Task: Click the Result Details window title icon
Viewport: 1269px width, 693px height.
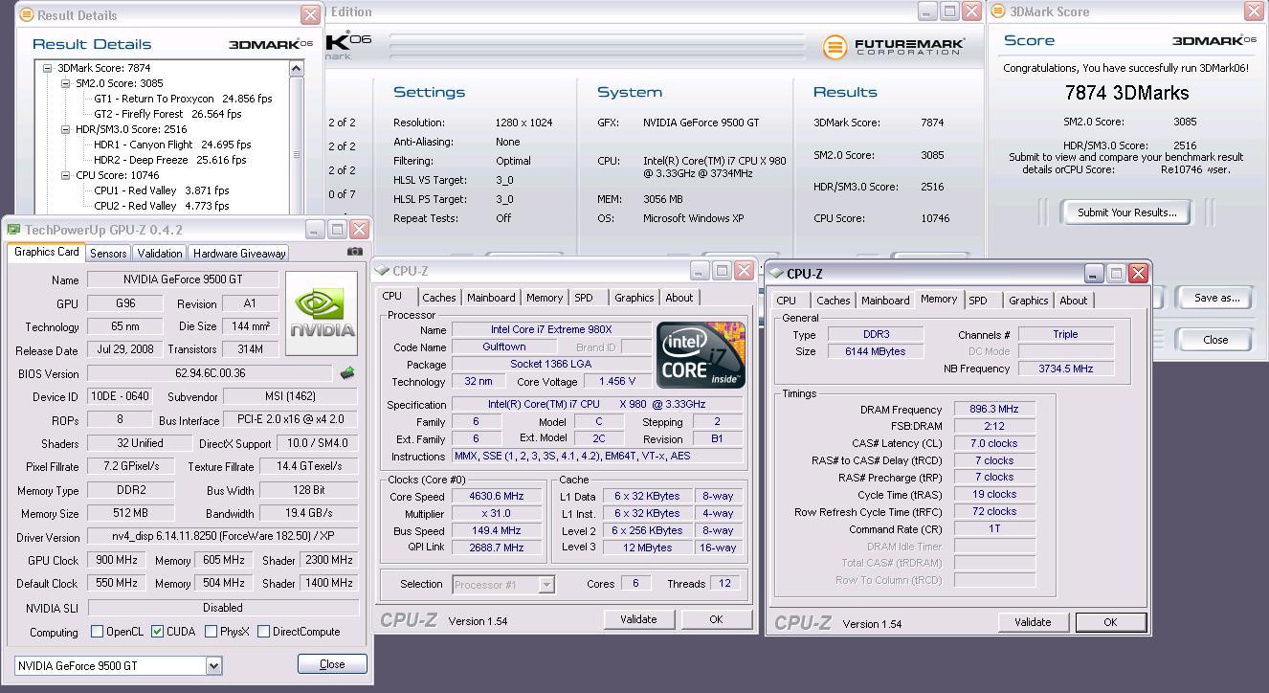Action: [x=27, y=14]
